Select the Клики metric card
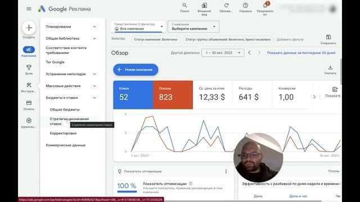Image resolution: width=360 pixels, height=202 pixels. [133, 95]
